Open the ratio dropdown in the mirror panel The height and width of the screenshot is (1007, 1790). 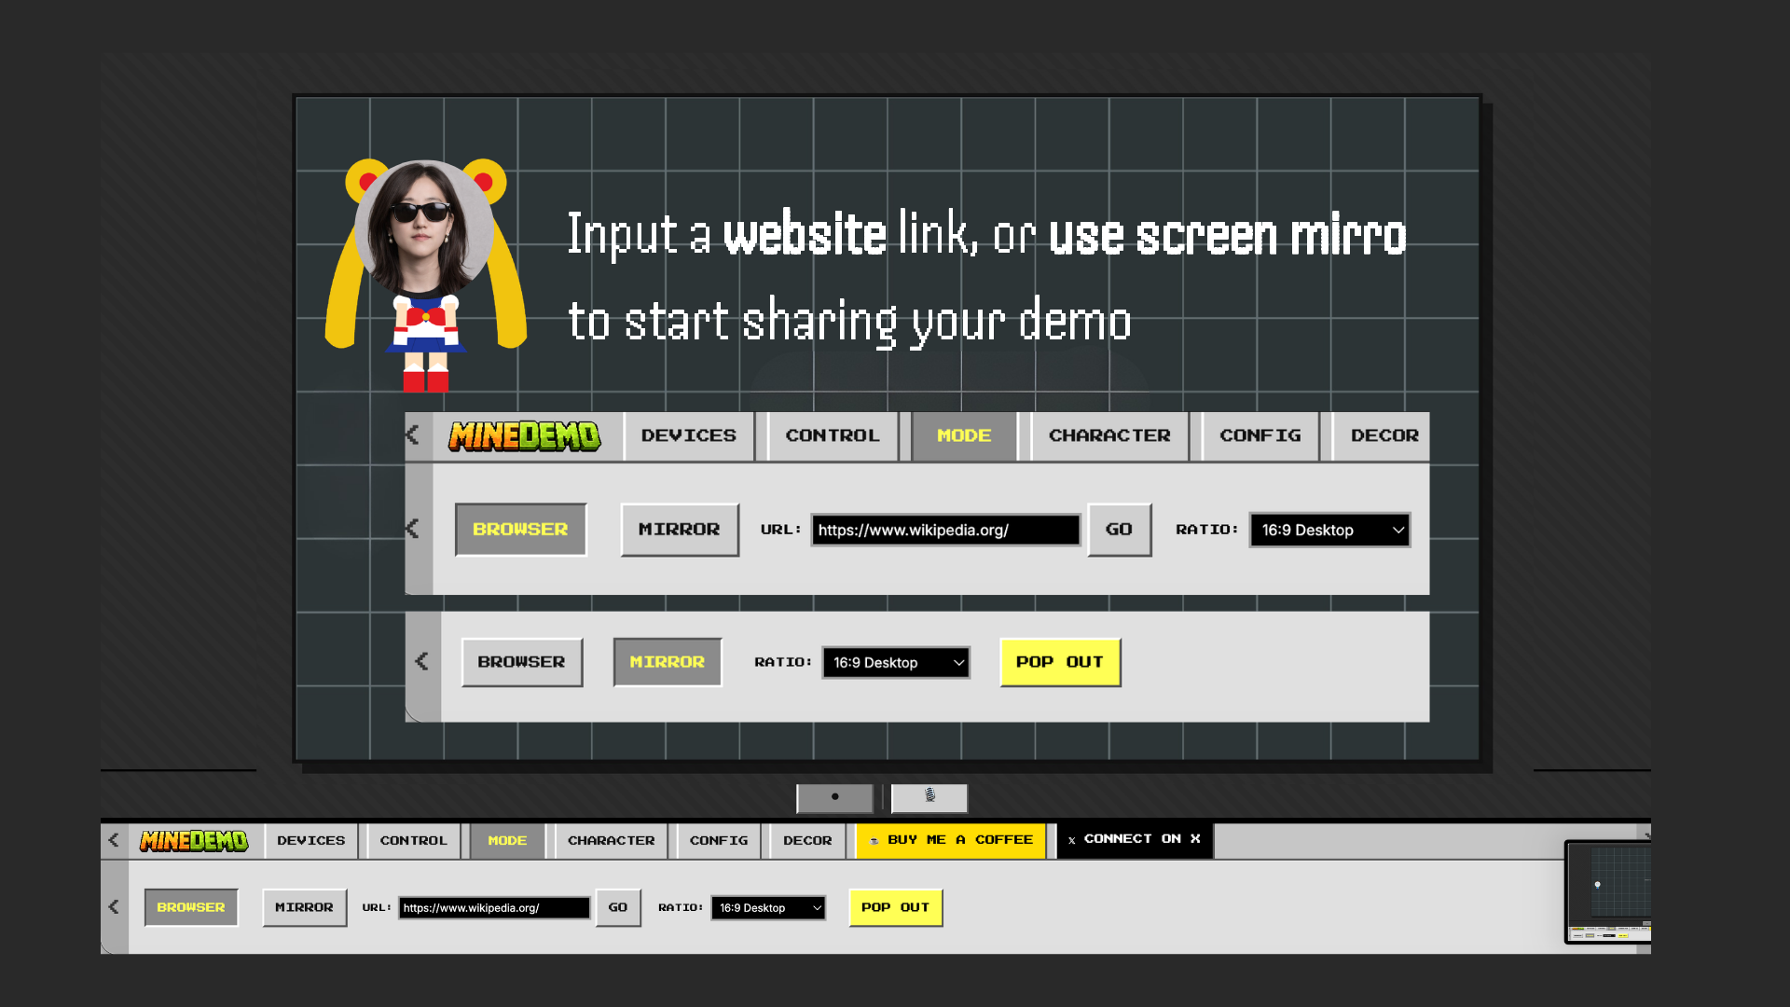pos(894,662)
